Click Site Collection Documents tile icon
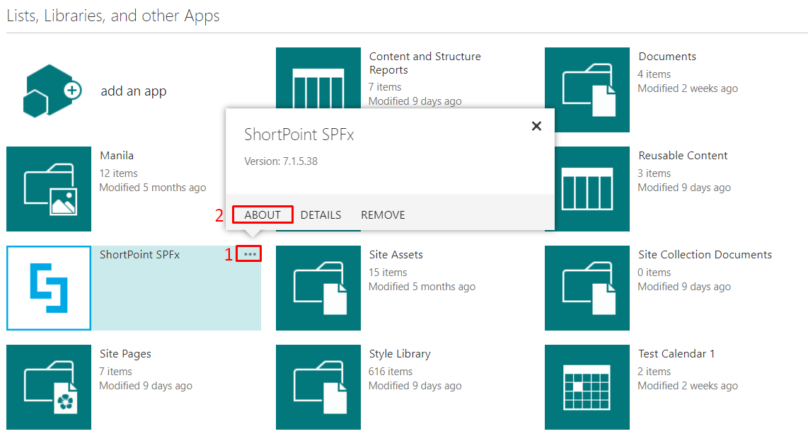This screenshot has height=441, width=808. [x=587, y=288]
